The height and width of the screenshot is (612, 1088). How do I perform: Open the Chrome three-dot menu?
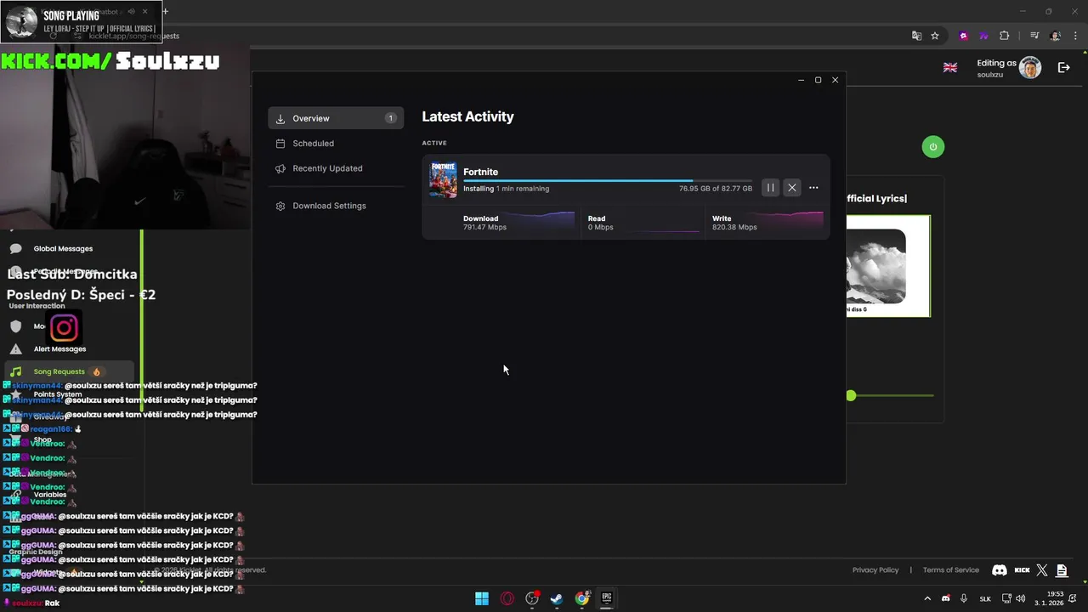(x=1074, y=36)
